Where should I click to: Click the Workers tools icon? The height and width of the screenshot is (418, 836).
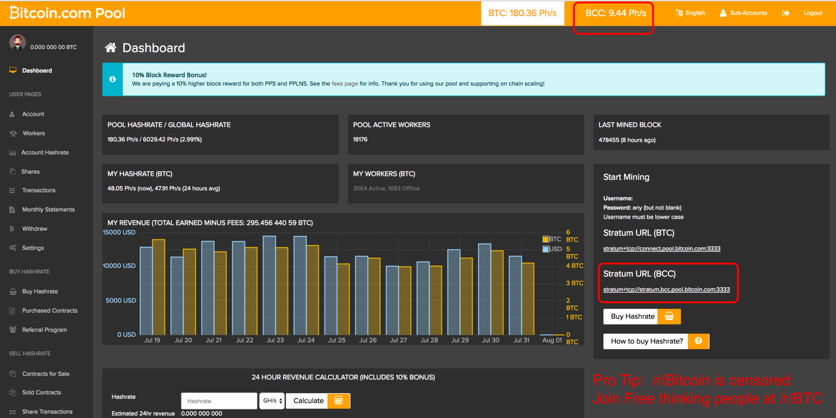pyautogui.click(x=13, y=133)
